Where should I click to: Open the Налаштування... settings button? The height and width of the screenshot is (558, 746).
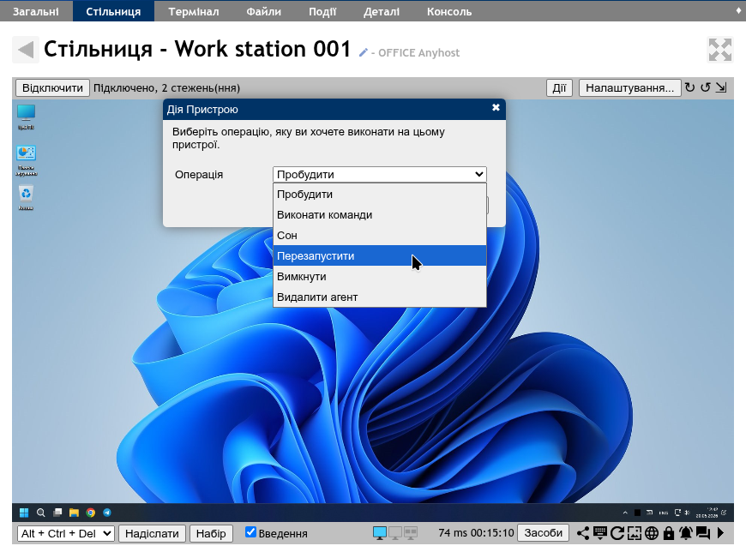(x=629, y=88)
